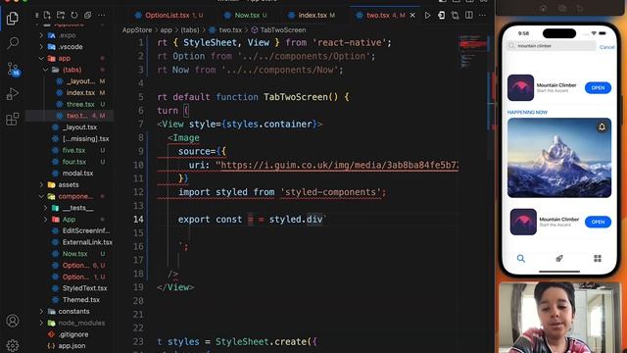Open .gitignore in explorer
Viewport: 627px width, 353px height.
pyautogui.click(x=73, y=334)
